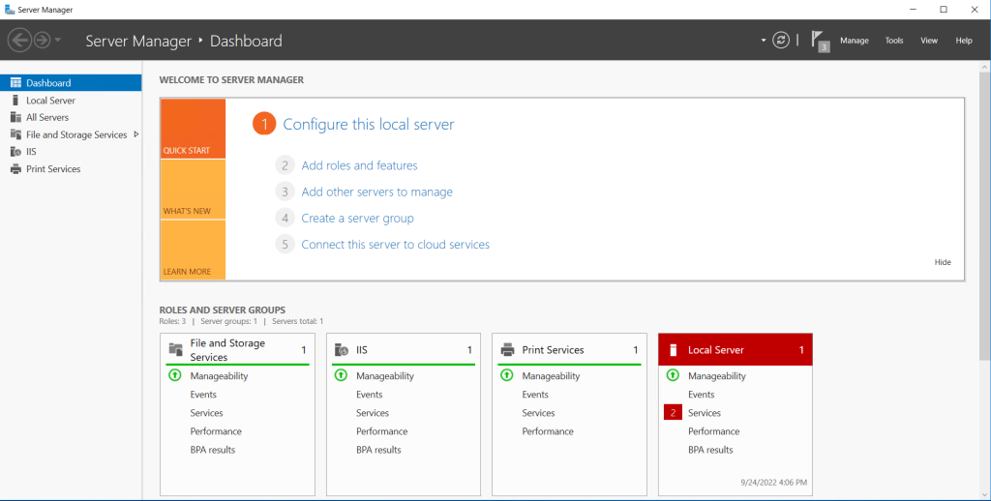Screen dimensions: 991x501
Task: Click the Local Server sidebar icon
Action: 15,100
